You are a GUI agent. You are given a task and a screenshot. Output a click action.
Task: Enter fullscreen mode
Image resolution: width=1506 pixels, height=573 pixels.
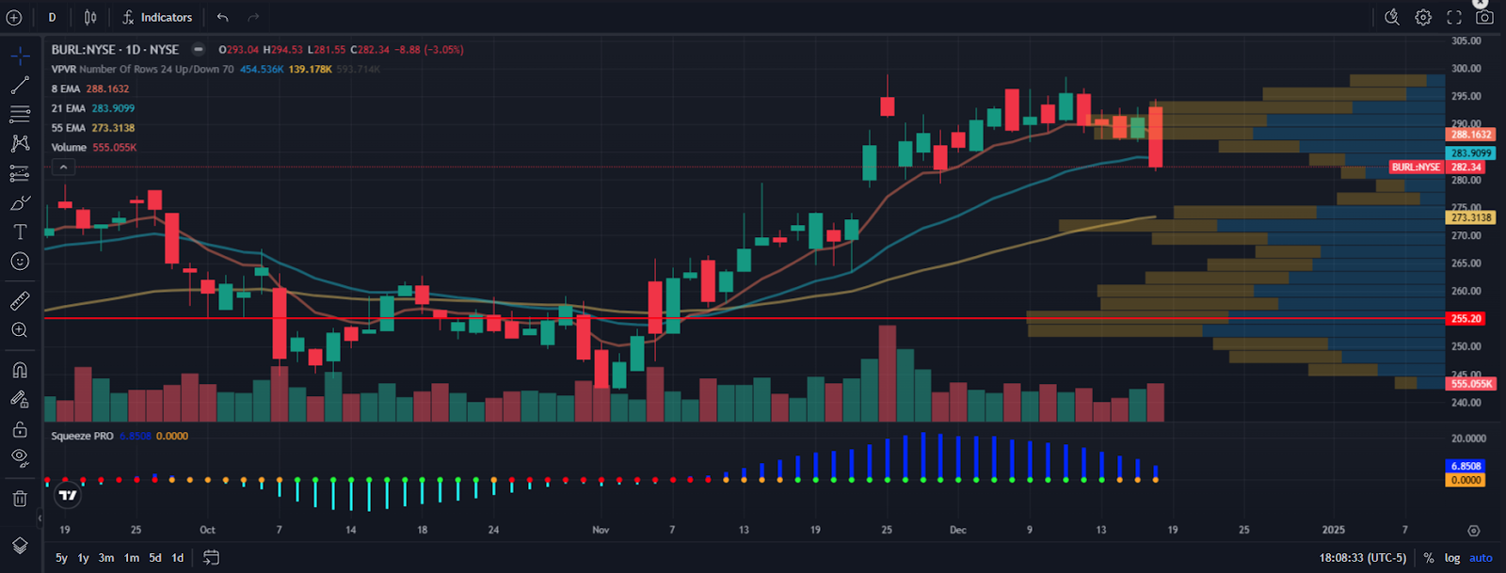click(x=1454, y=17)
